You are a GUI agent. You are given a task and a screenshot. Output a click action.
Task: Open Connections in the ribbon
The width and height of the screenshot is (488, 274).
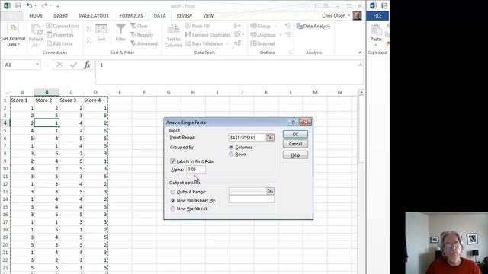[63, 26]
